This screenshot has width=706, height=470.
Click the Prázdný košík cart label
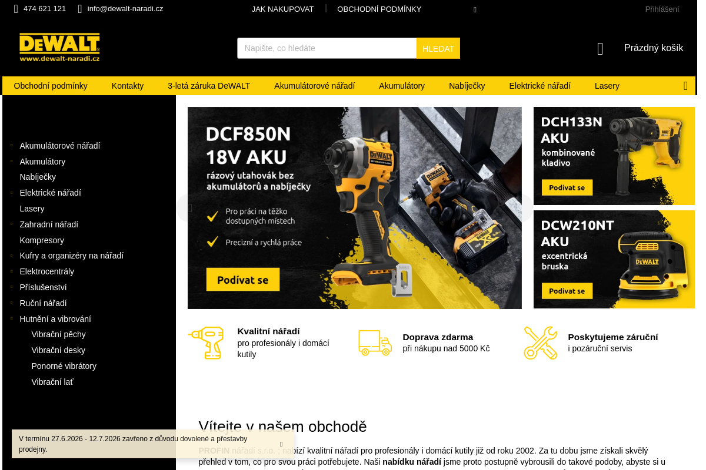[654, 48]
